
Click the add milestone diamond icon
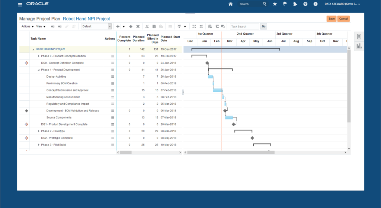coord(131,26)
